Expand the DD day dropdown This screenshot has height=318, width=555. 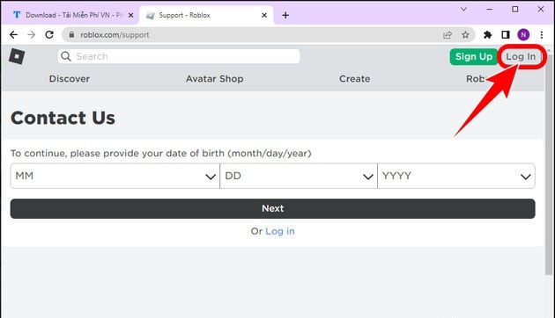point(299,176)
